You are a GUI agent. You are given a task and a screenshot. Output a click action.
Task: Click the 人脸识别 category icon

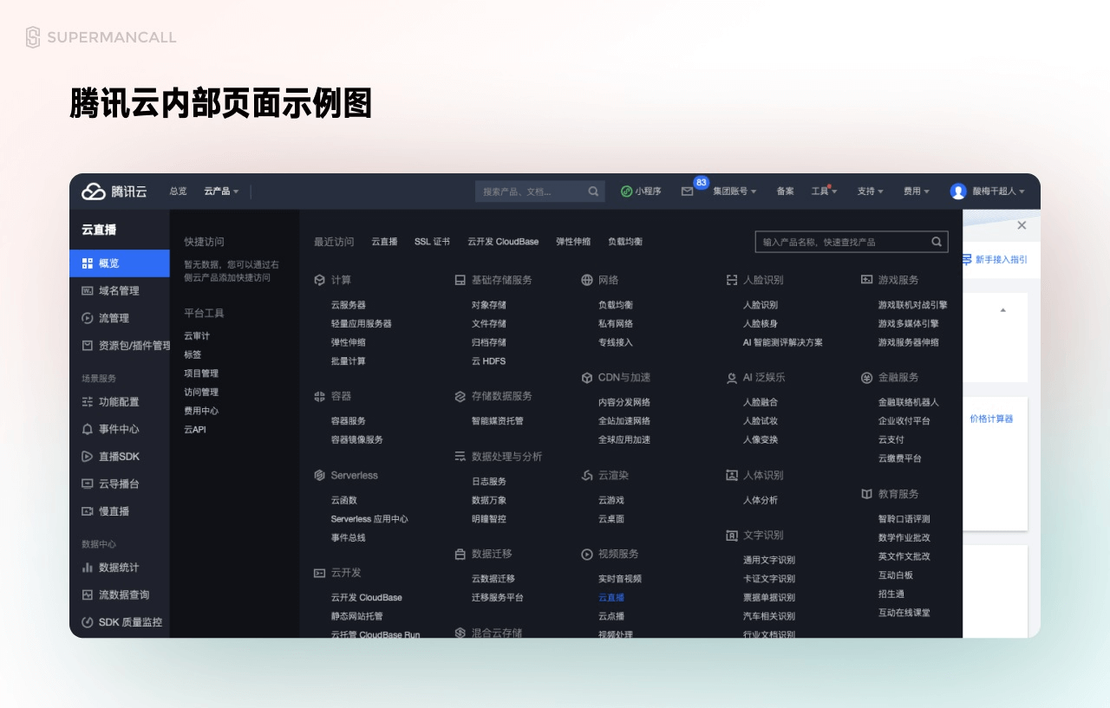(732, 280)
